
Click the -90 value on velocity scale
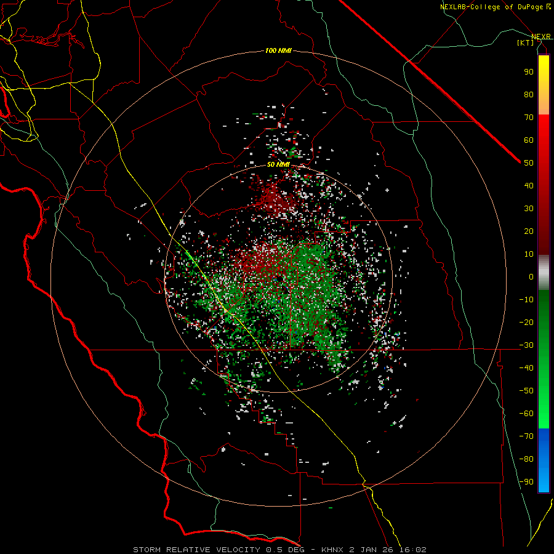[526, 482]
